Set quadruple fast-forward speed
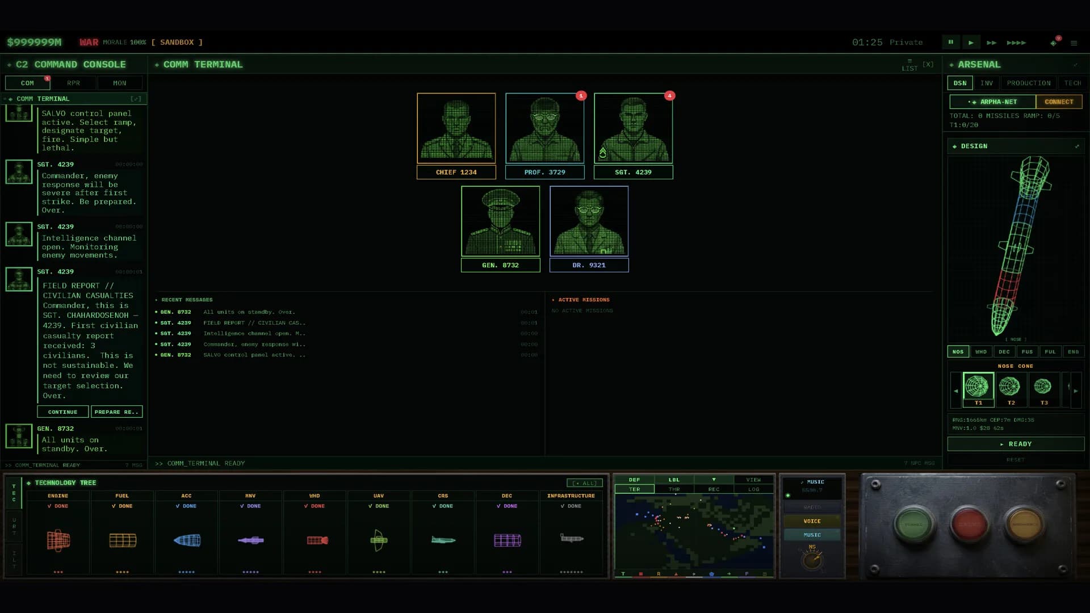This screenshot has width=1090, height=613. (1016, 43)
